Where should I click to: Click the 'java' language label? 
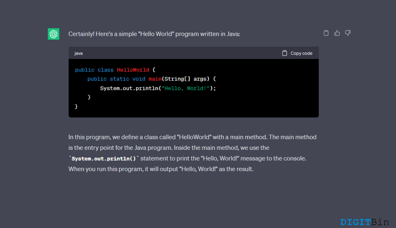tap(79, 53)
